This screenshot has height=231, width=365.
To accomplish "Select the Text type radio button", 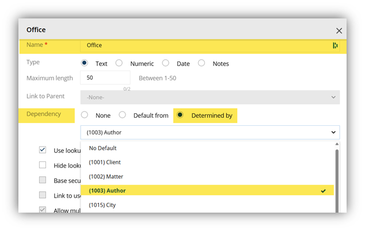I will pos(85,63).
